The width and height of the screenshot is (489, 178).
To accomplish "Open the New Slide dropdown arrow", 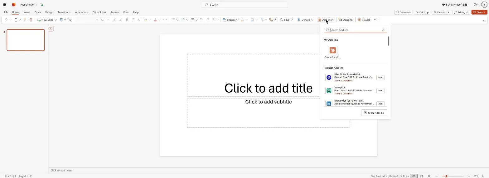I will [56, 20].
